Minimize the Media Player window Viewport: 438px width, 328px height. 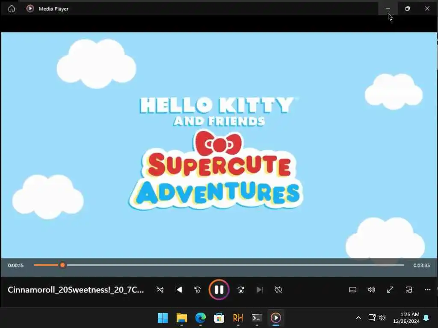pyautogui.click(x=388, y=9)
